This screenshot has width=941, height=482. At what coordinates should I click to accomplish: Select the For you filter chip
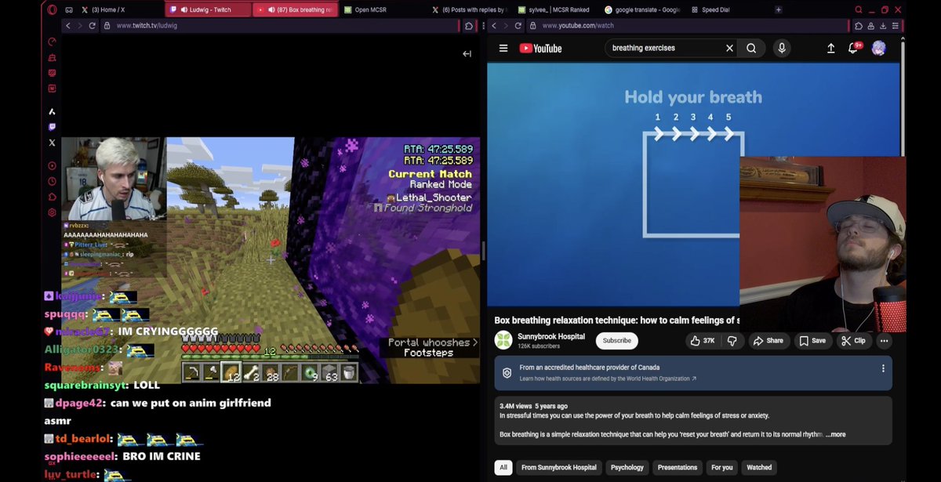click(x=722, y=467)
